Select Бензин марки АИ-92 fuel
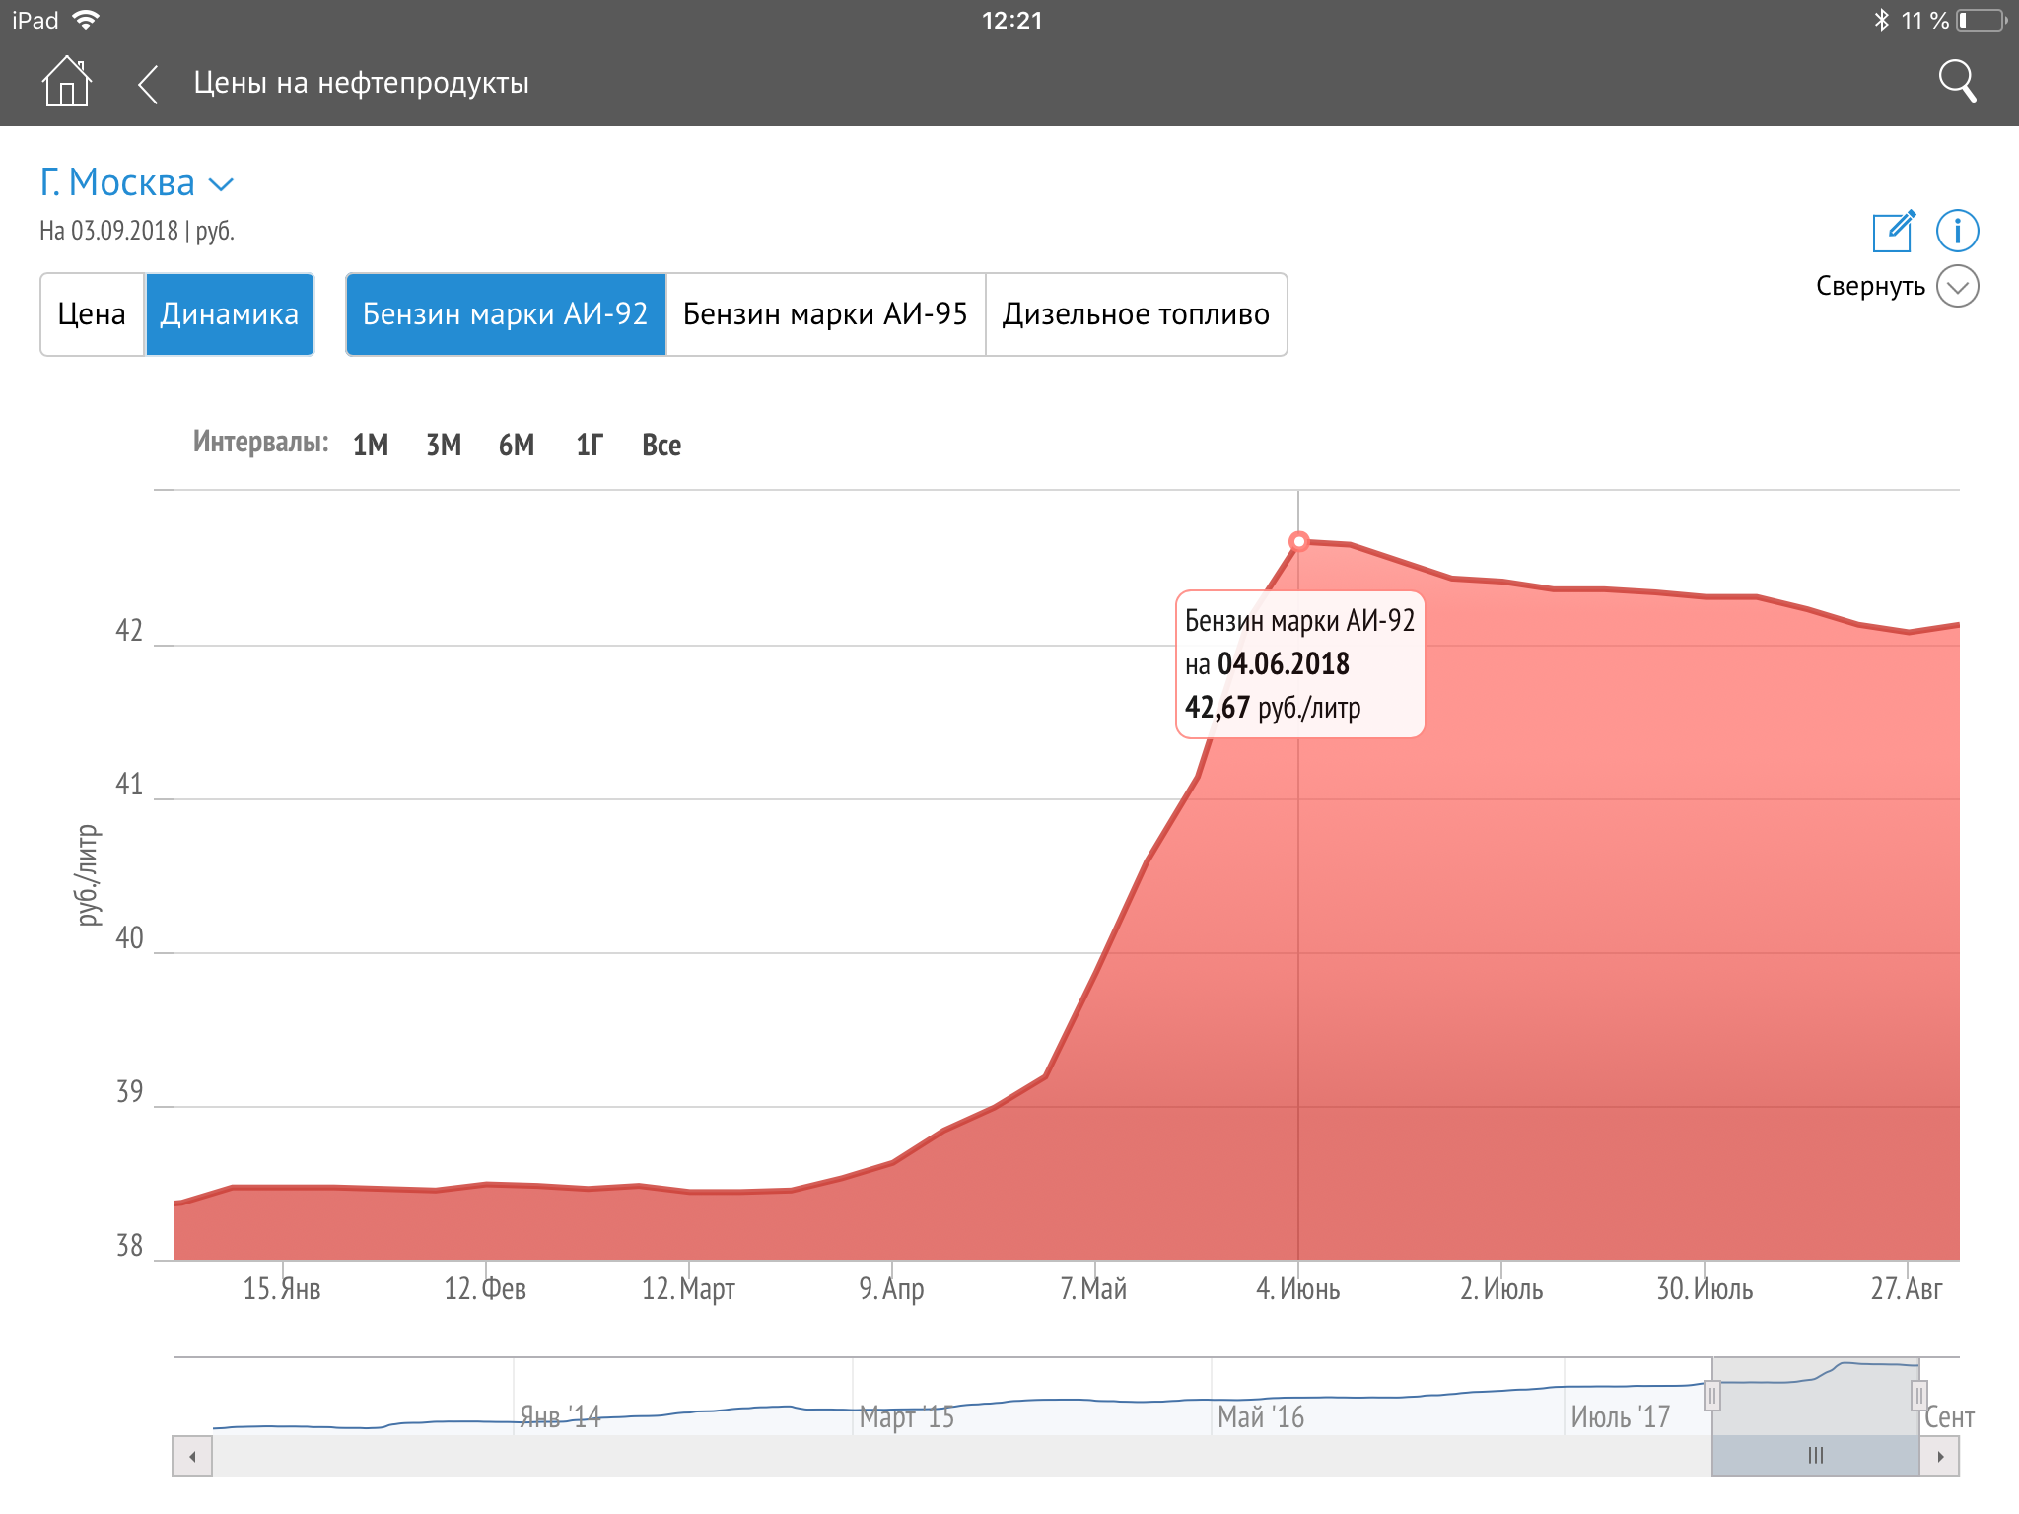The image size is (2019, 1514). tap(506, 314)
